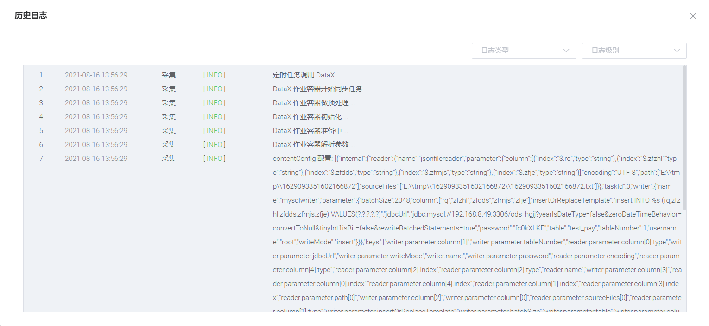Click the INFO level tag on 开始同步任务 row
Viewport: 709px width, 326px height.
tap(215, 89)
